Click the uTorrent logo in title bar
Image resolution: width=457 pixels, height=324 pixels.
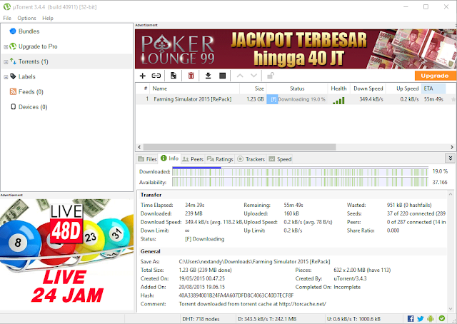coord(6,6)
